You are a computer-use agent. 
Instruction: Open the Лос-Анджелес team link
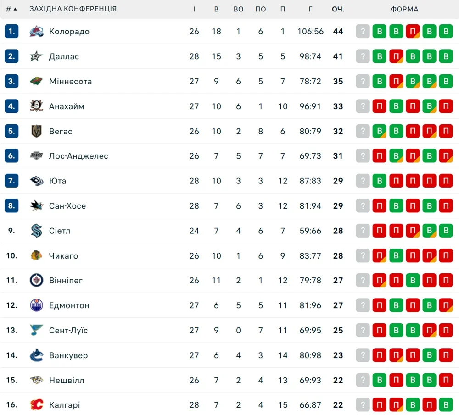(78, 156)
